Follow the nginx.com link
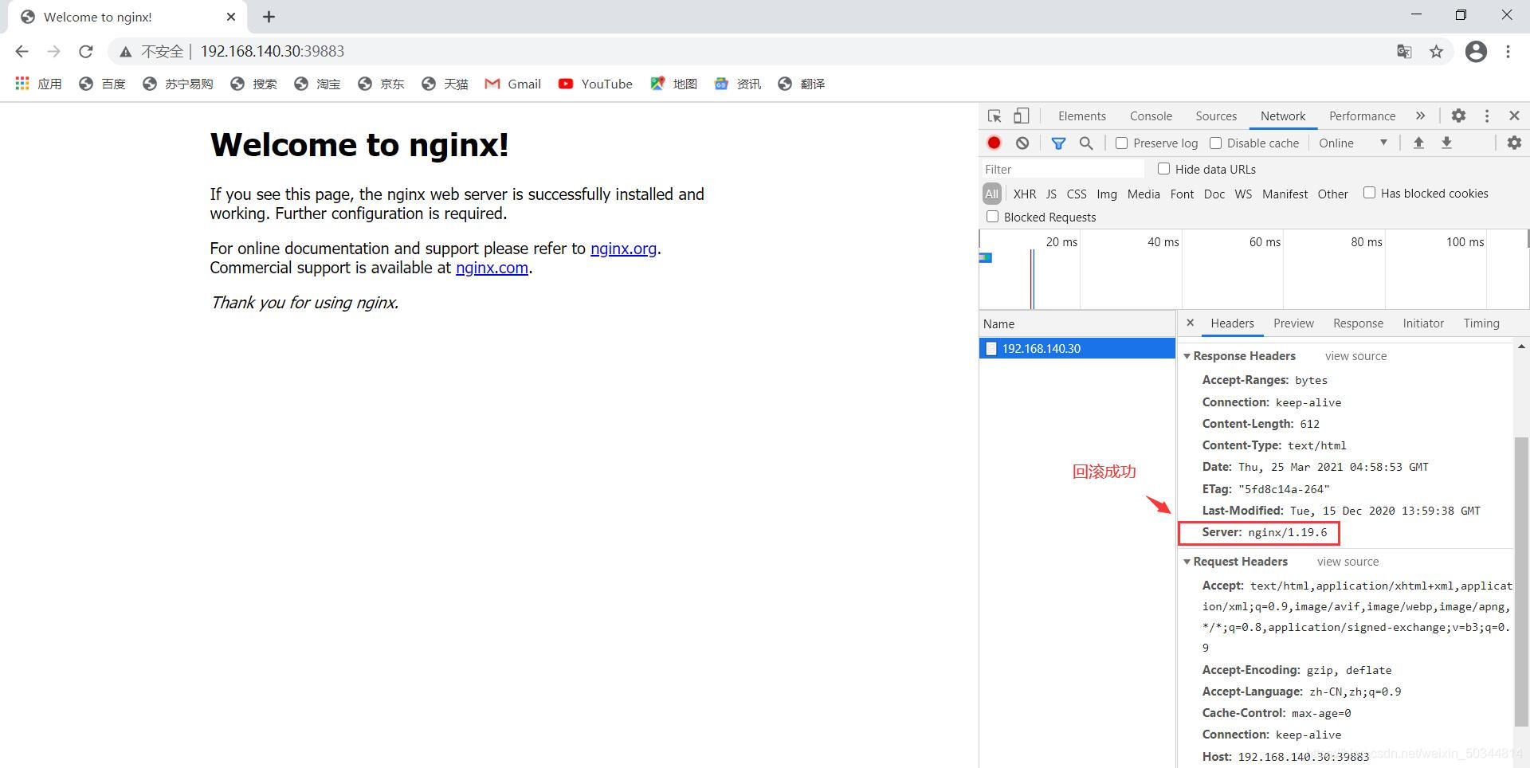This screenshot has height=768, width=1530. pyautogui.click(x=492, y=268)
